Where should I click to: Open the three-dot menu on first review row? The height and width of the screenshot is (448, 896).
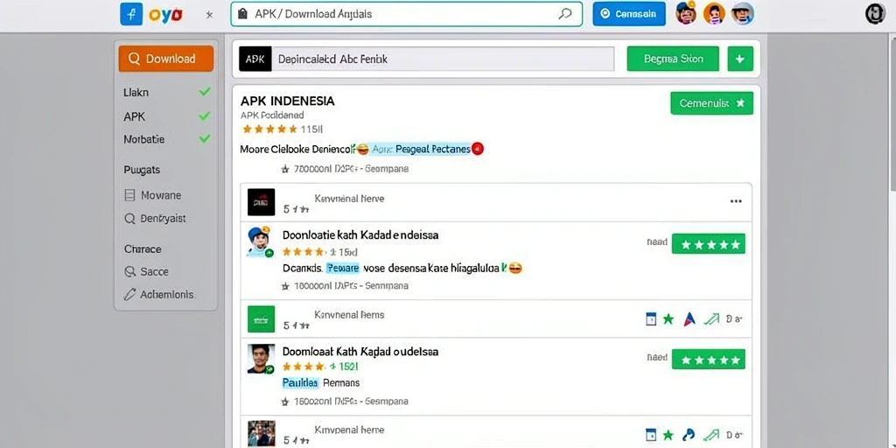(736, 201)
